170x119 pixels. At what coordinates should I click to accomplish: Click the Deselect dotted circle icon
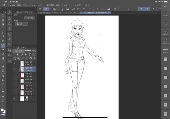coord(97,9)
